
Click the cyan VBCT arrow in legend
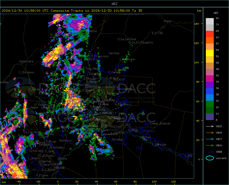point(210,139)
